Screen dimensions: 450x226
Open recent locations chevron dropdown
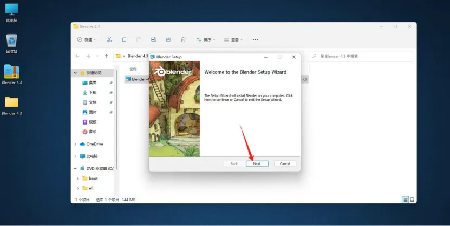tap(97, 56)
